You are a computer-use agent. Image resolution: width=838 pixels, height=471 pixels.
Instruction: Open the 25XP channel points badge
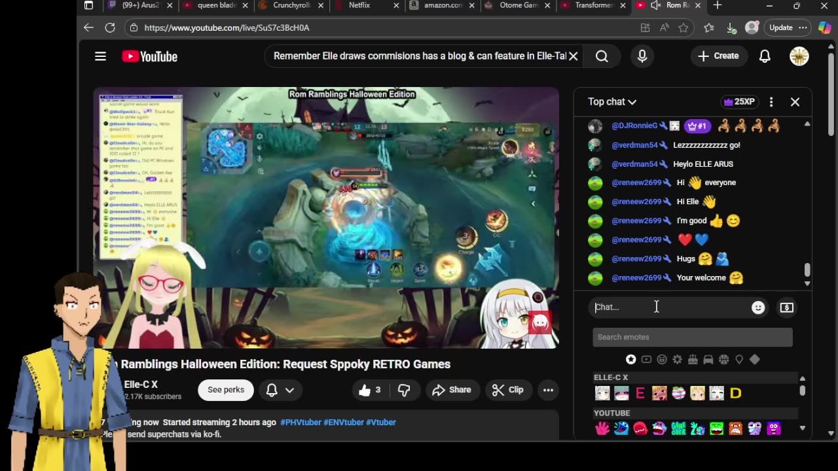click(x=738, y=102)
